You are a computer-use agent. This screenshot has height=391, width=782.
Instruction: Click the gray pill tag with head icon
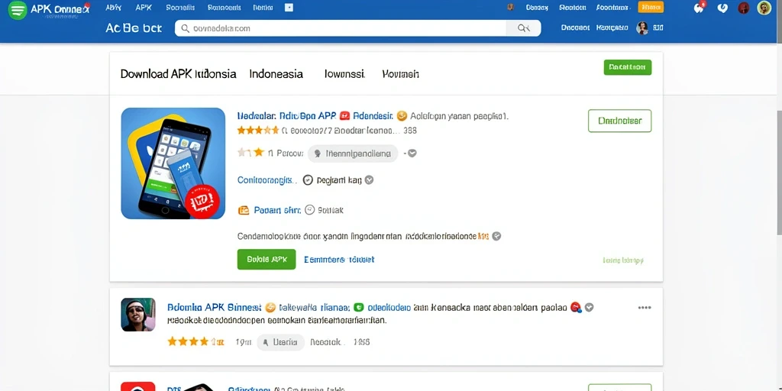353,153
